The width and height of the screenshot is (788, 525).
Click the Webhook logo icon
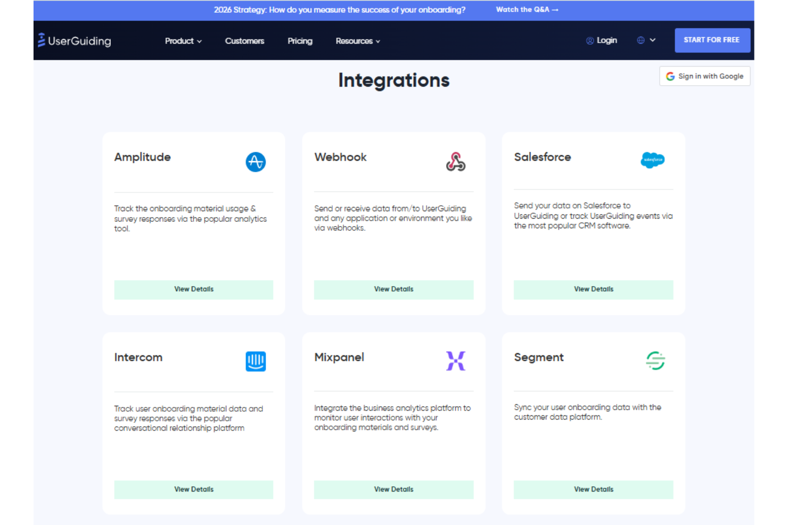(456, 162)
